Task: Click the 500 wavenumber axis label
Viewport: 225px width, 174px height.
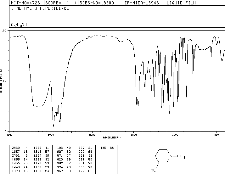Action: coord(217,135)
